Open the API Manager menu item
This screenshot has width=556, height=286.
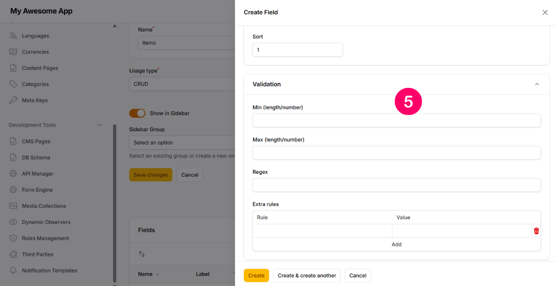[x=37, y=174]
